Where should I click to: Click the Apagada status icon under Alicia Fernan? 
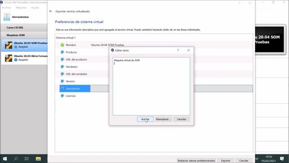click(16, 60)
